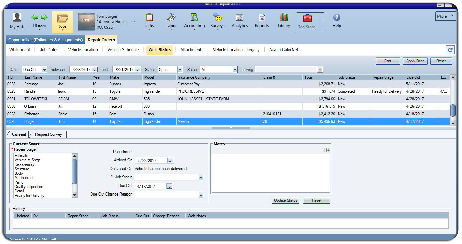
Task: Open the My Hub menu icon
Action: coord(17,17)
